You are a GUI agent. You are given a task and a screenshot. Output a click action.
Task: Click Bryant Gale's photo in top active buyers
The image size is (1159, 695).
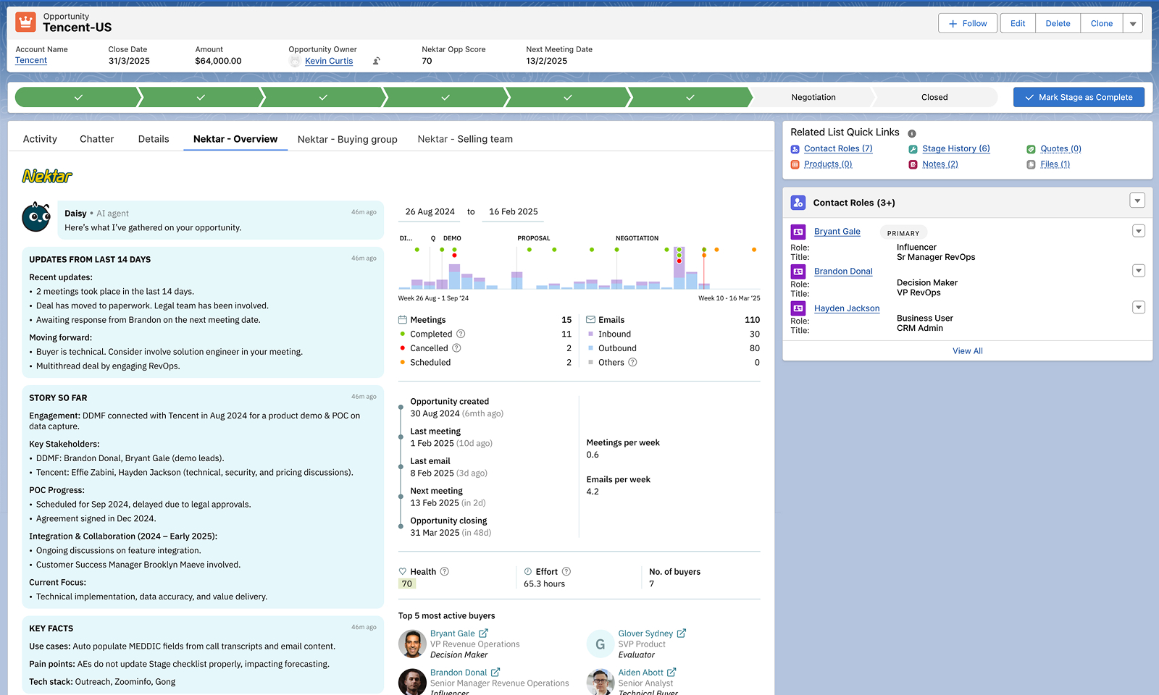click(x=412, y=644)
